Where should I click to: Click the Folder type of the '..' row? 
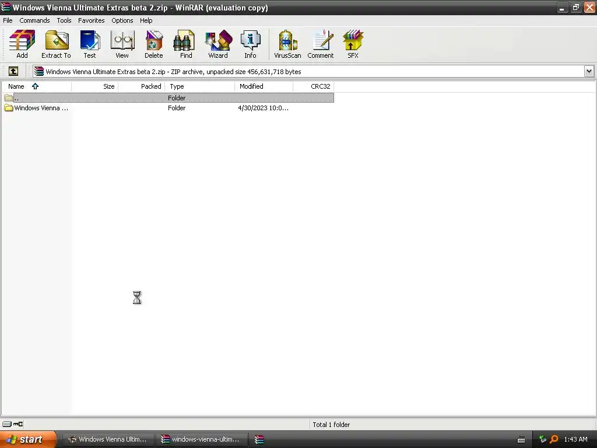pyautogui.click(x=177, y=98)
